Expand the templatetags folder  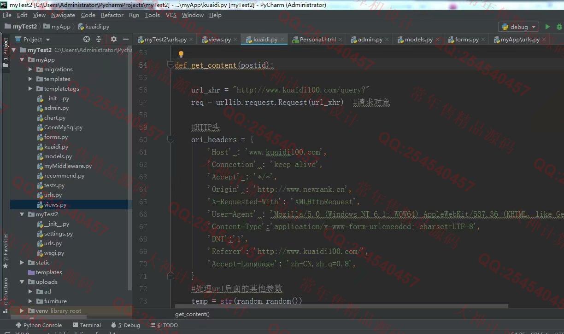coord(30,89)
